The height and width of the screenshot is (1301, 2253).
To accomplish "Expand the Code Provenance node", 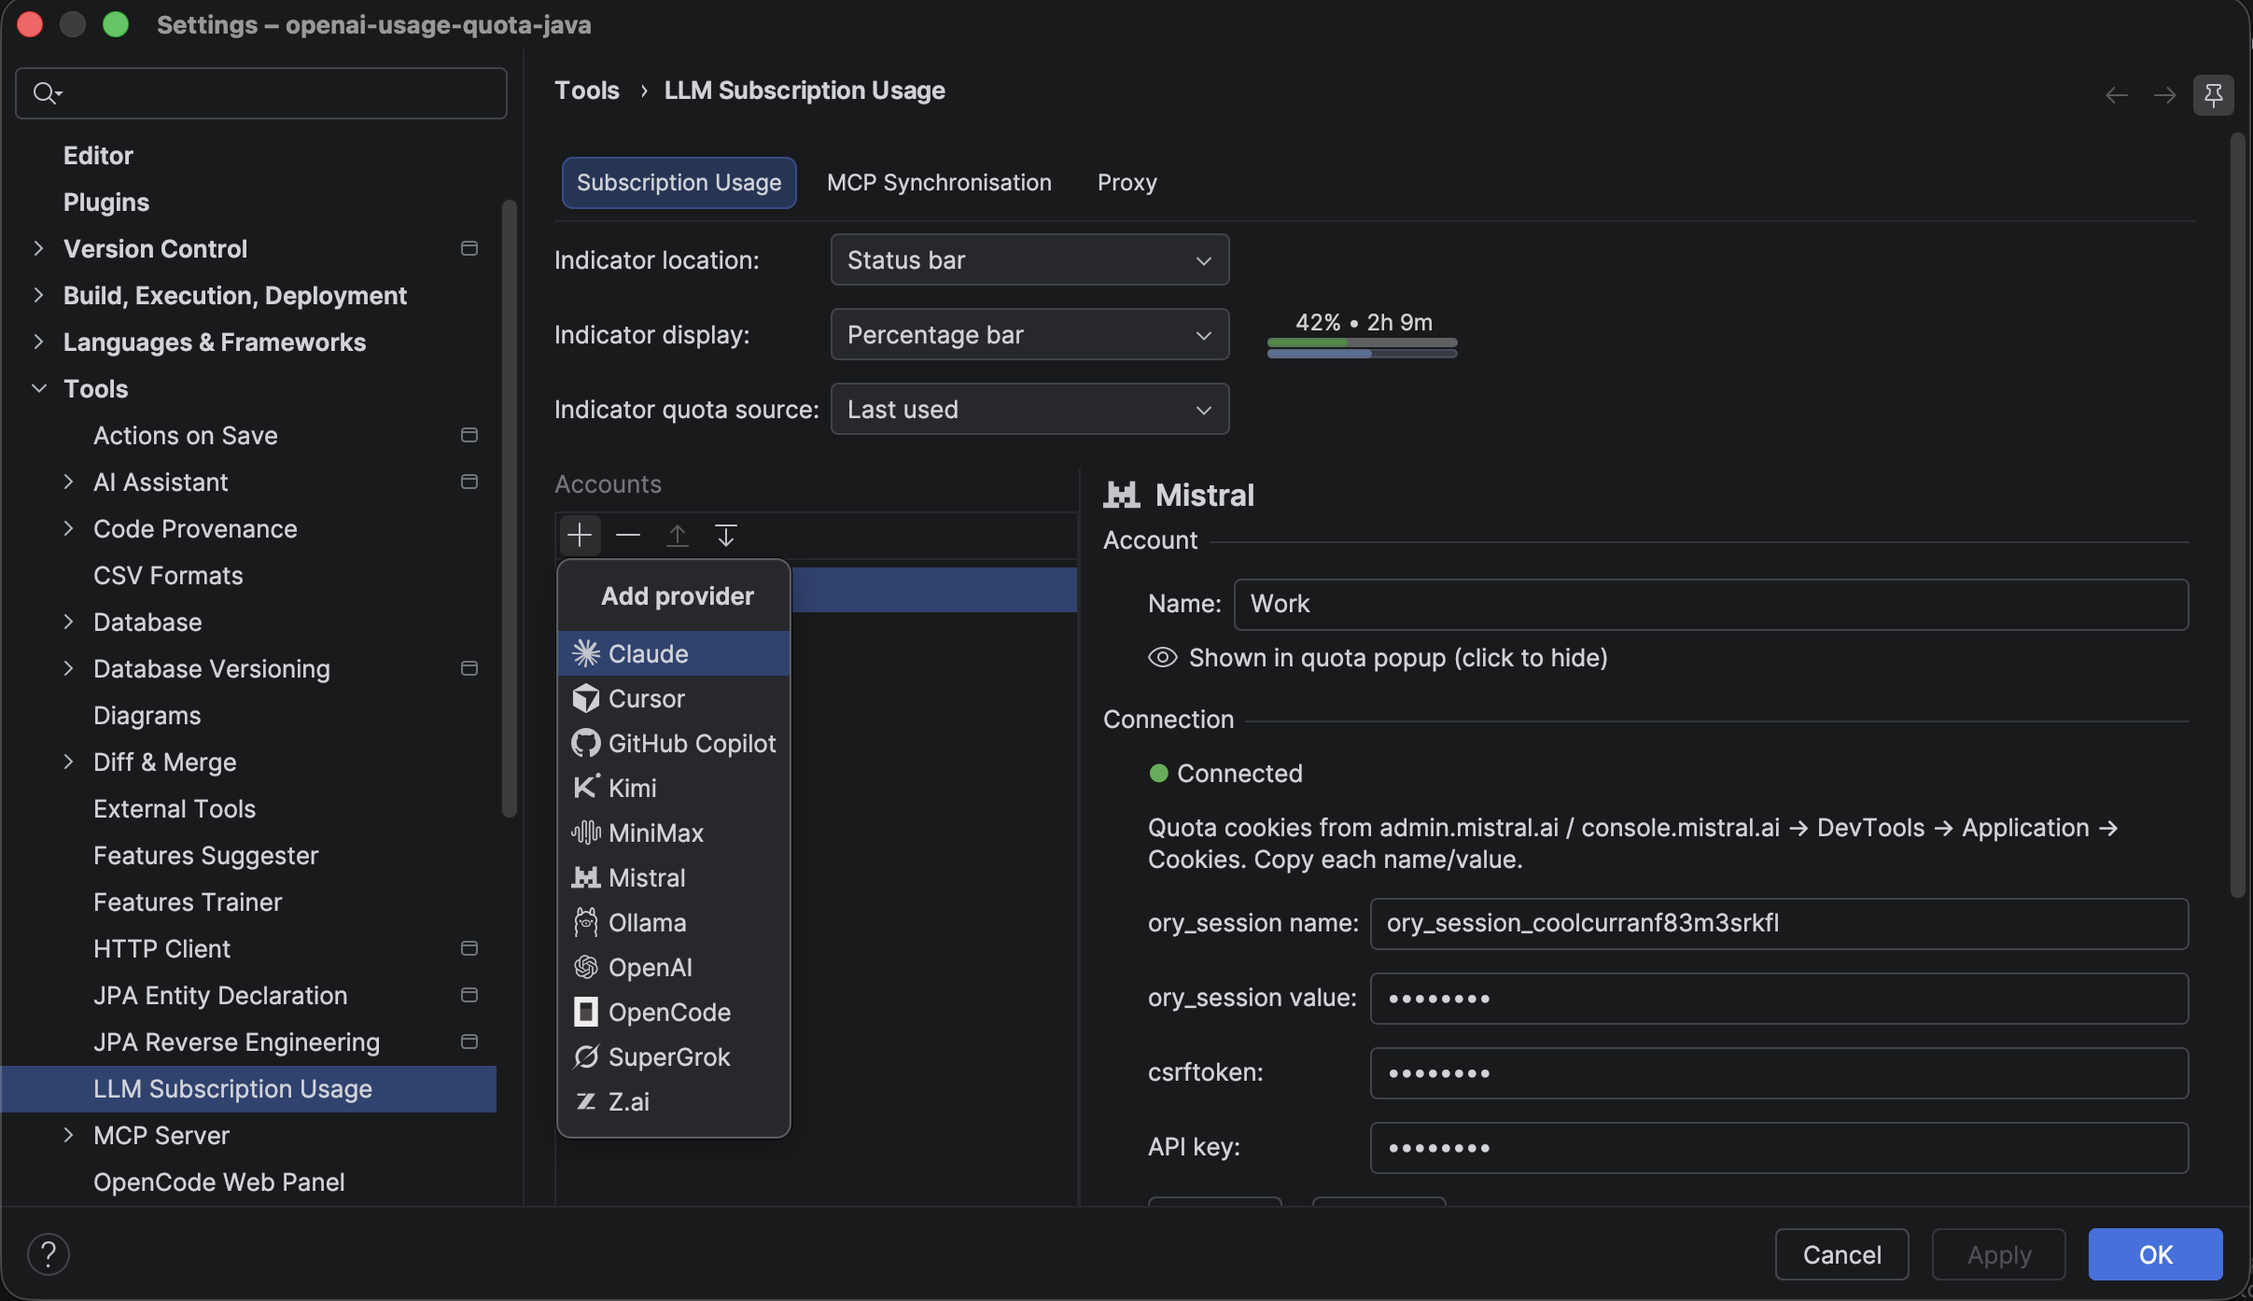I will coord(68,528).
